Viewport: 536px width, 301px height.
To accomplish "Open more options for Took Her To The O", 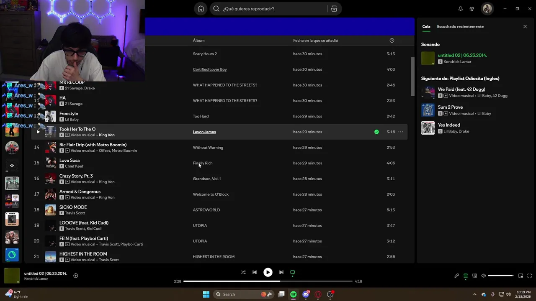I will pos(400,132).
